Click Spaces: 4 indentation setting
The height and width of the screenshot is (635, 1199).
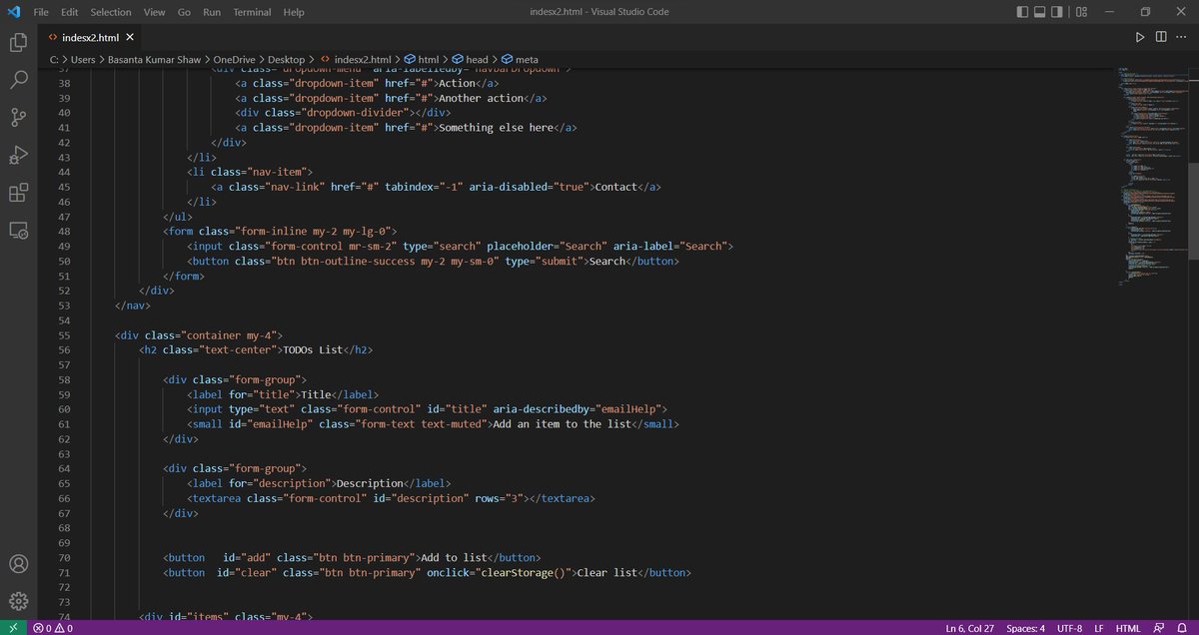click(x=1025, y=628)
